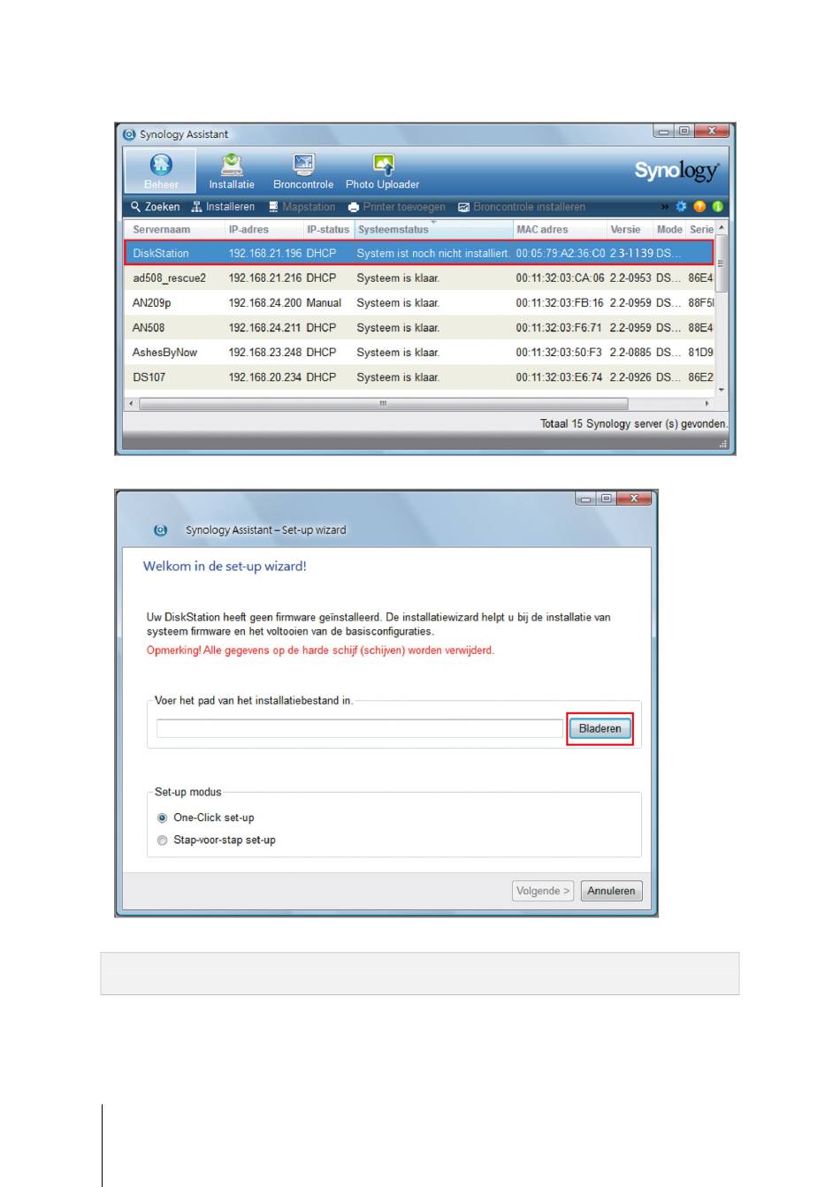Click the Bladeren browse button
Screen dimensions: 840x1187
click(x=599, y=728)
